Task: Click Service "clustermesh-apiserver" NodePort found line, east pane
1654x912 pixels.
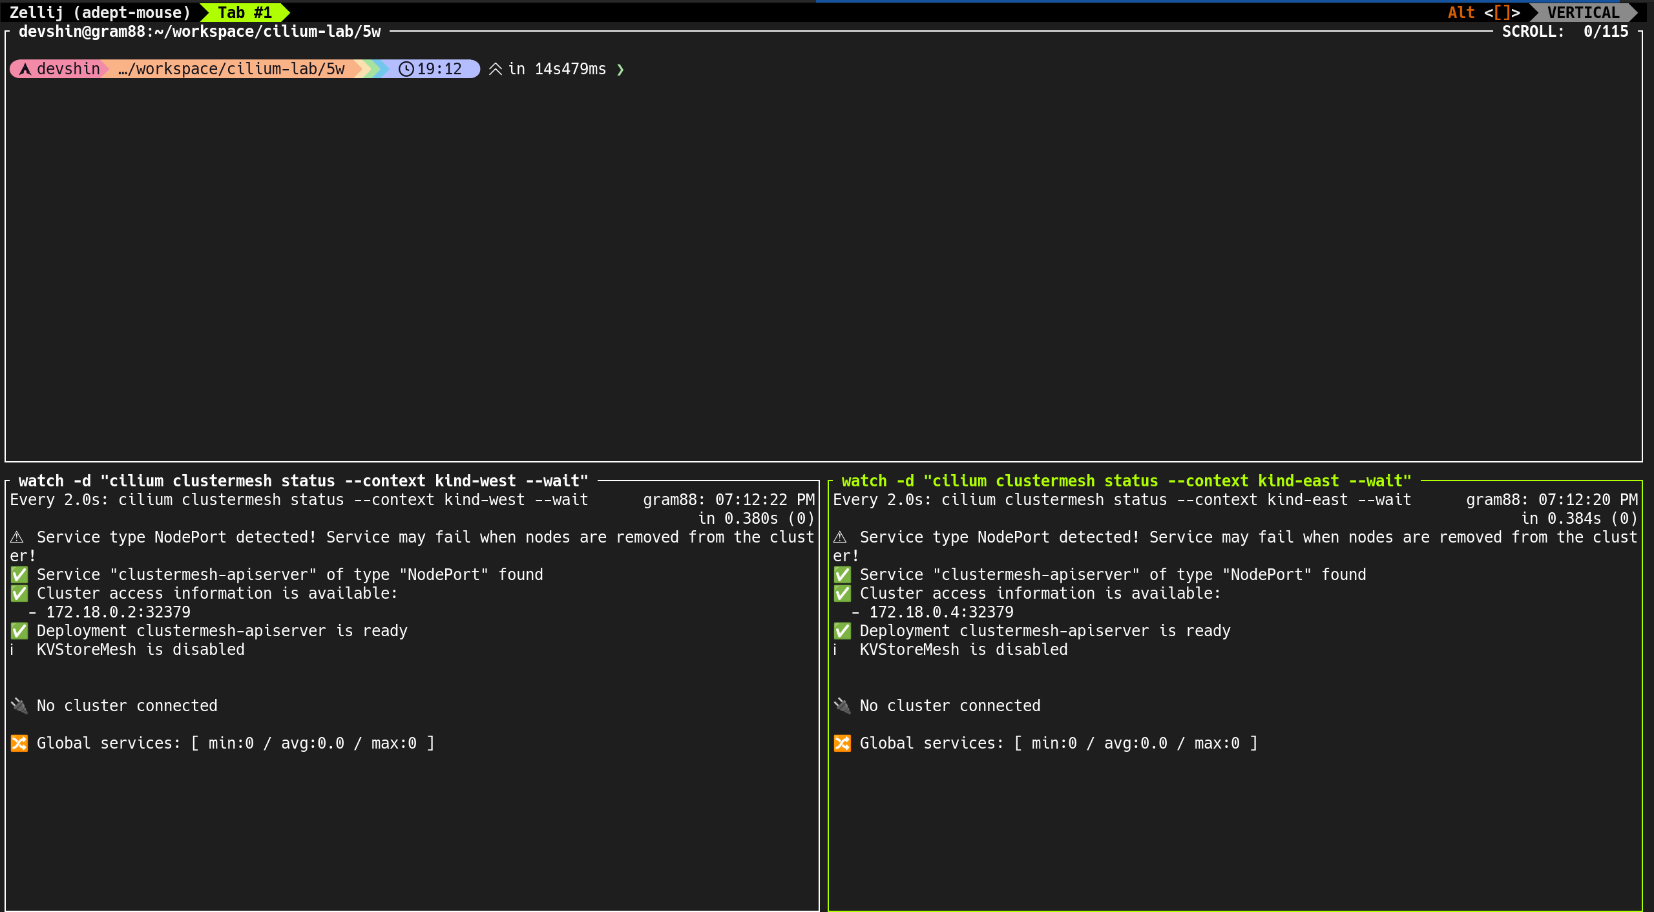Action: [1113, 574]
